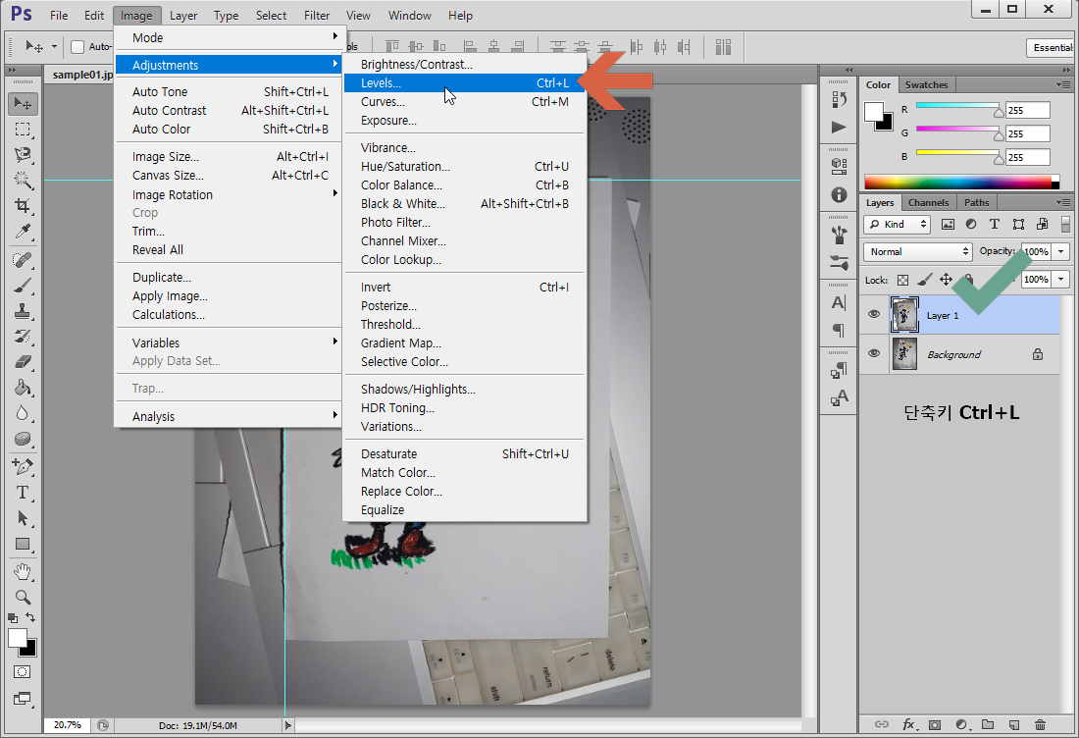
Task: Choose Invert menu item
Action: [x=465, y=288]
